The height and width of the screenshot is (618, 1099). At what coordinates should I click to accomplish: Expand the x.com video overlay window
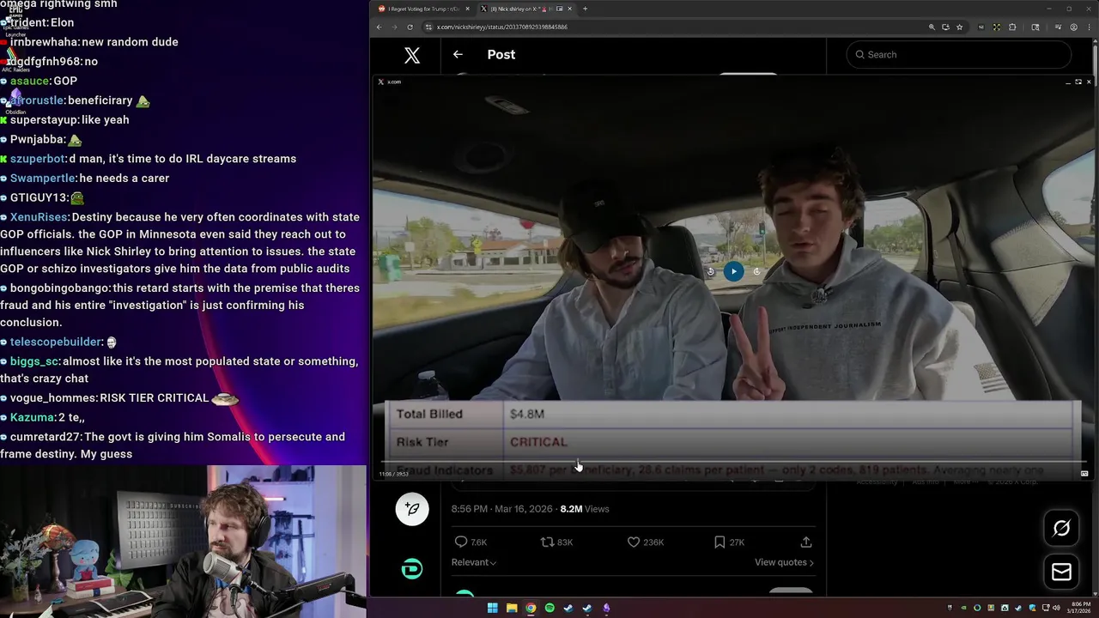(x=1078, y=82)
